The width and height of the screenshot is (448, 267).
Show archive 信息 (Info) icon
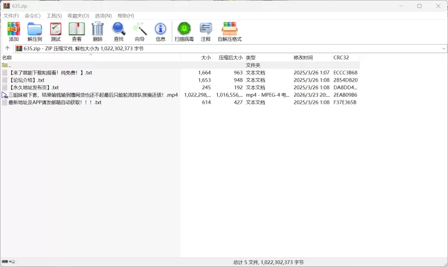click(x=161, y=31)
